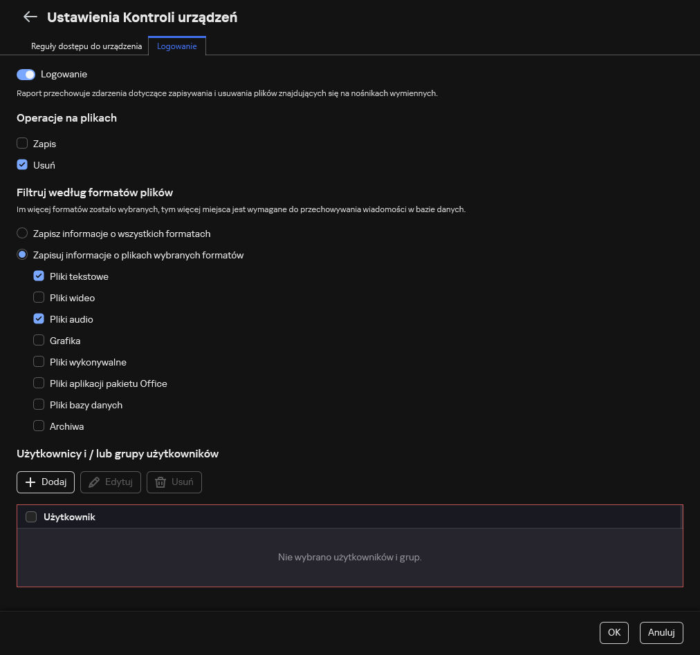This screenshot has height=655, width=700.
Task: Select Zapisz informacje o wszystkich formatach
Action: pos(22,234)
